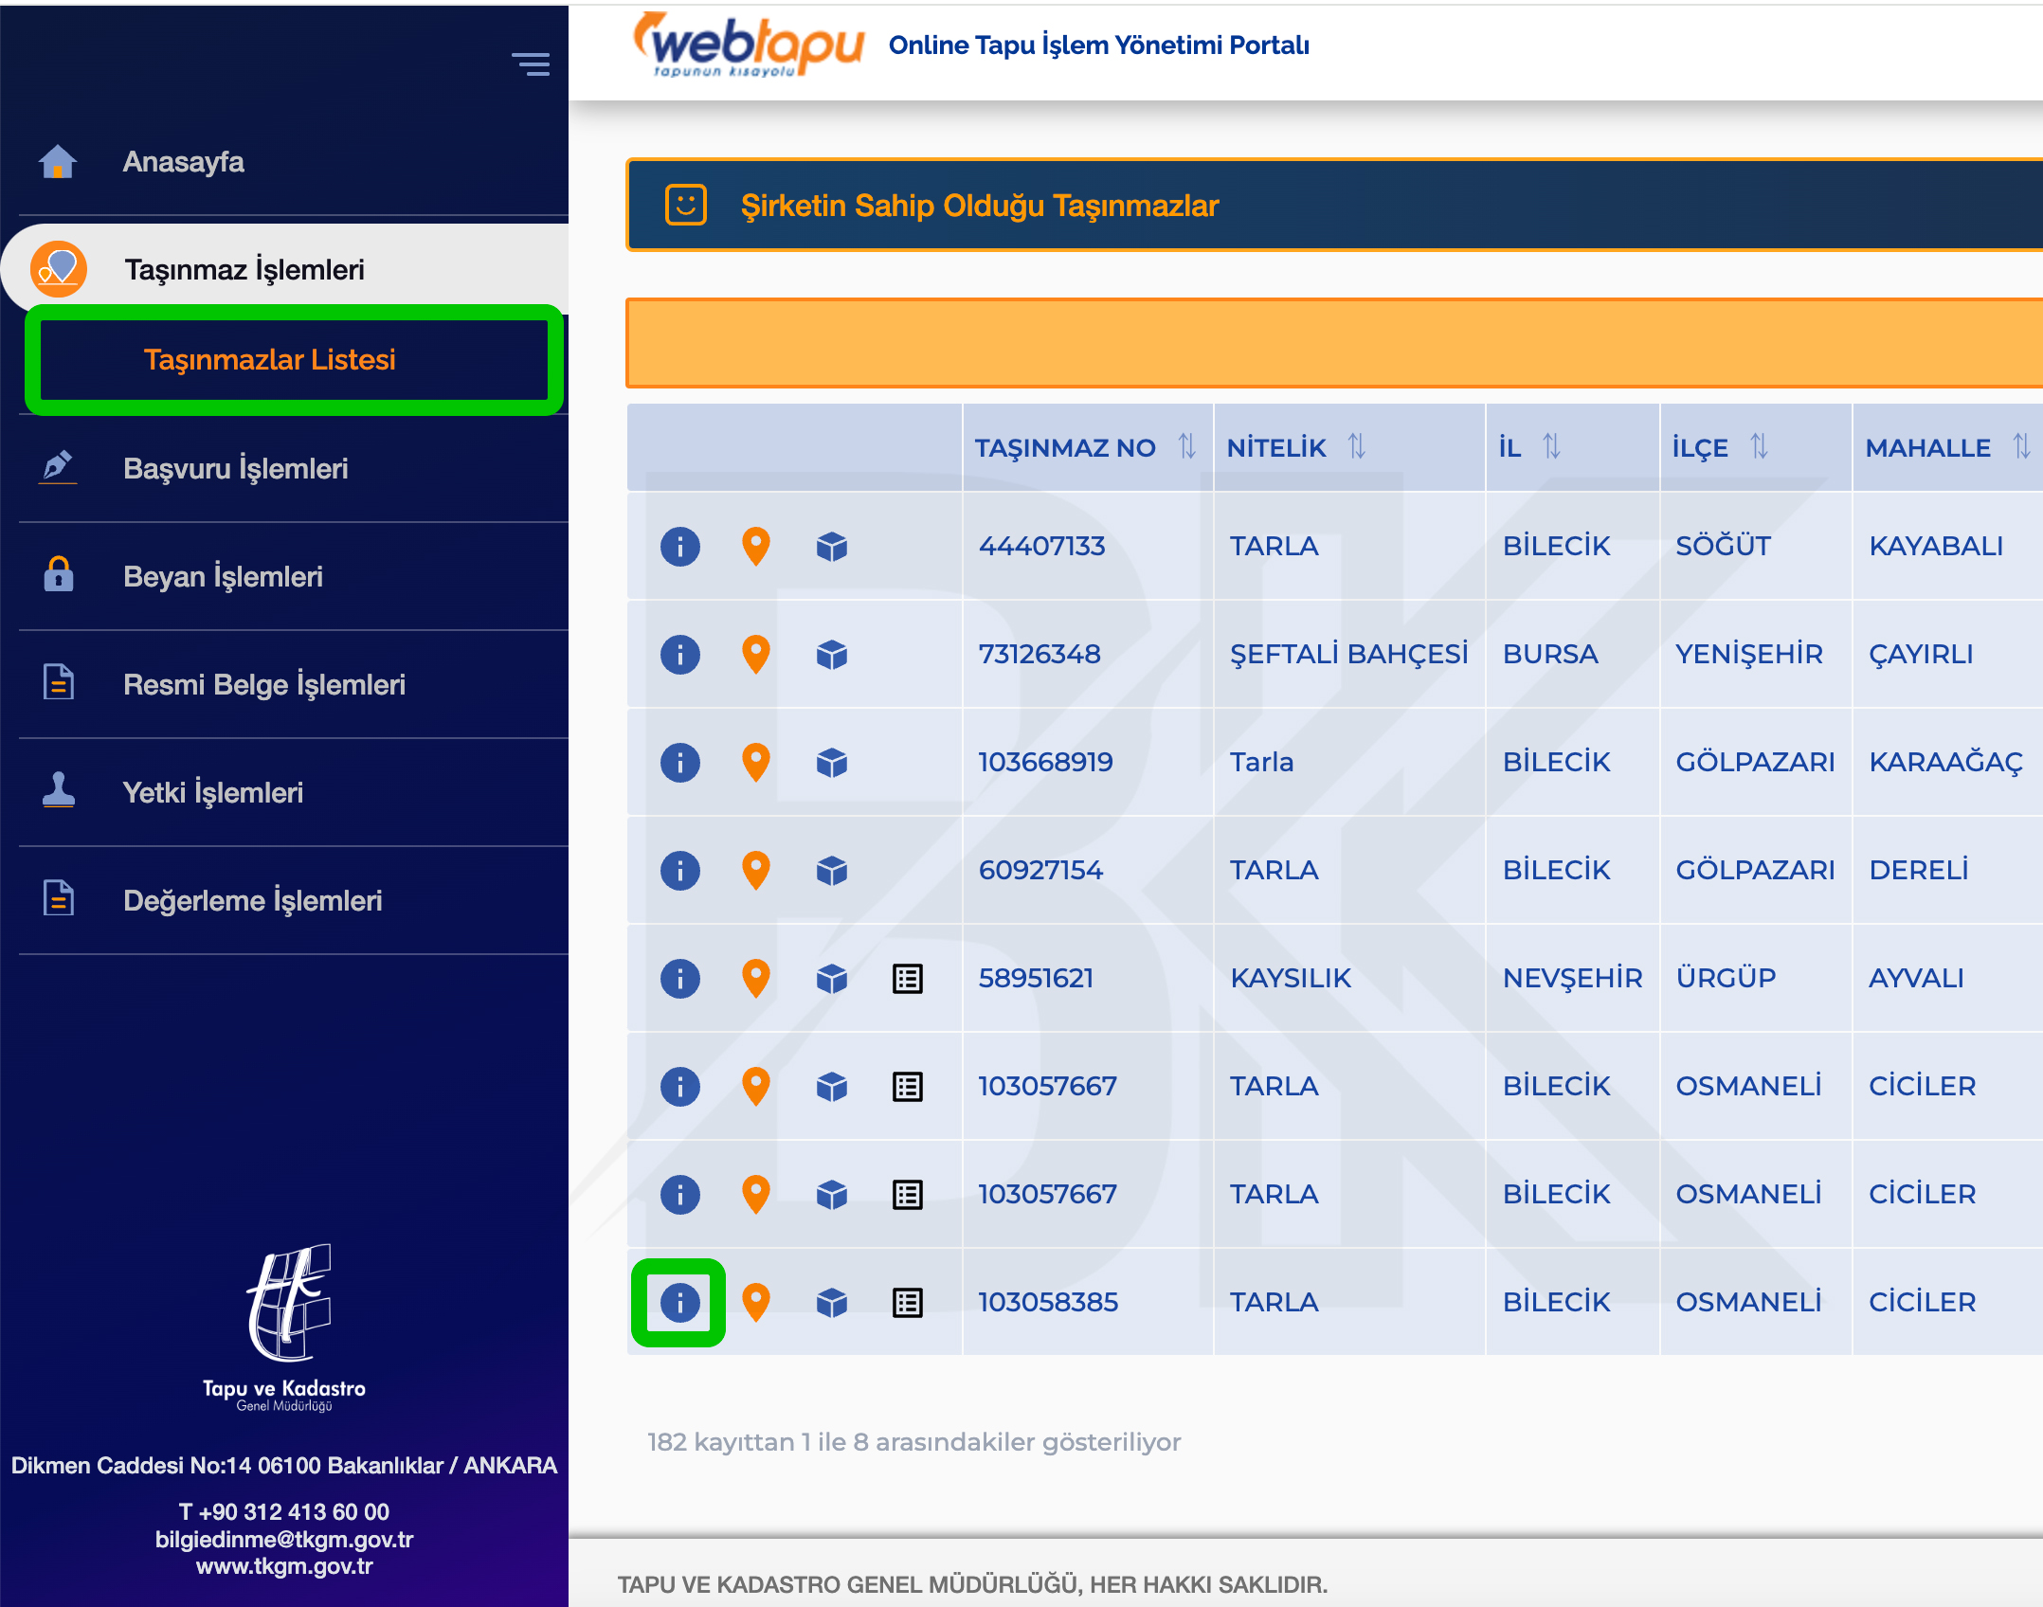Click the Taşınmaz İşlemleri map pin icon
This screenshot has height=1607, width=2043.
point(58,269)
